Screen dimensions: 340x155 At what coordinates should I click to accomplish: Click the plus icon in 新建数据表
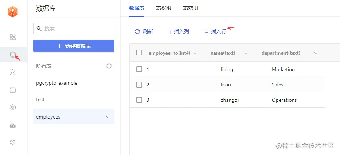click(x=60, y=46)
